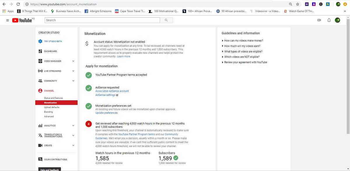Open the notifications bell
This screenshot has height=171, width=350.
pyautogui.click(x=329, y=20)
